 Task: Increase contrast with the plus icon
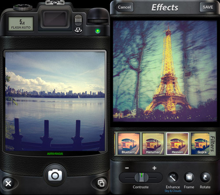(154, 168)
